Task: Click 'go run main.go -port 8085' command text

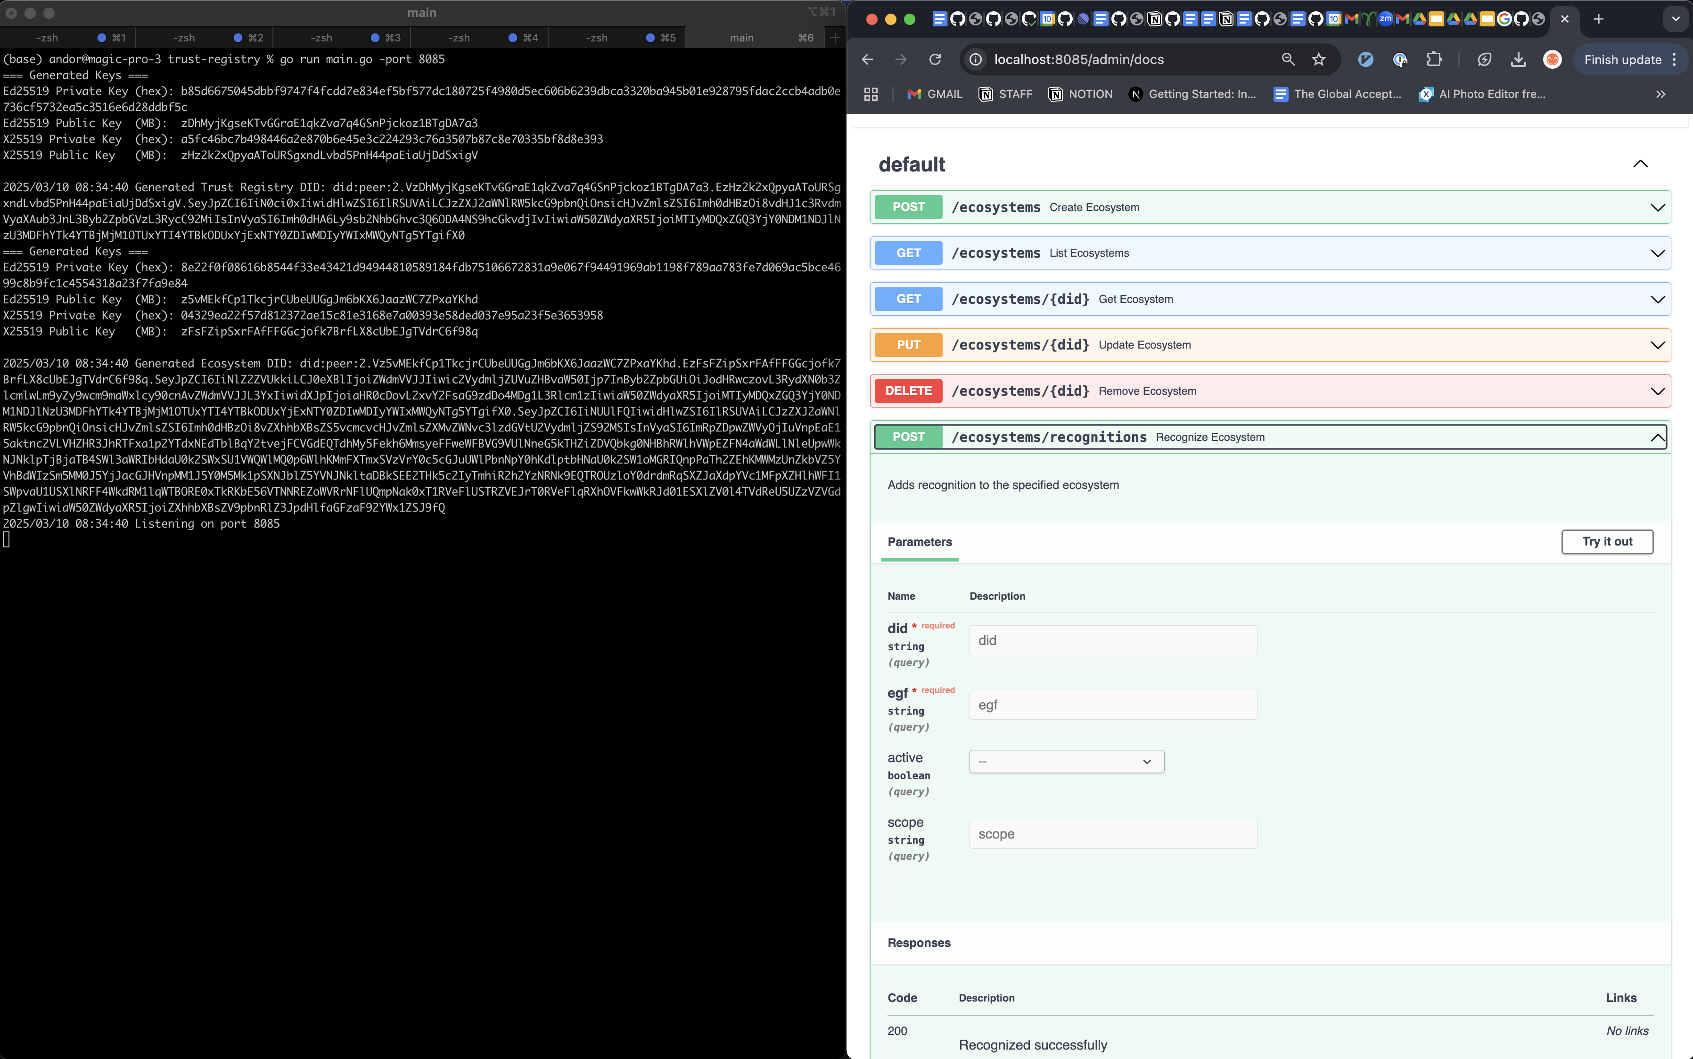Action: pos(362,59)
